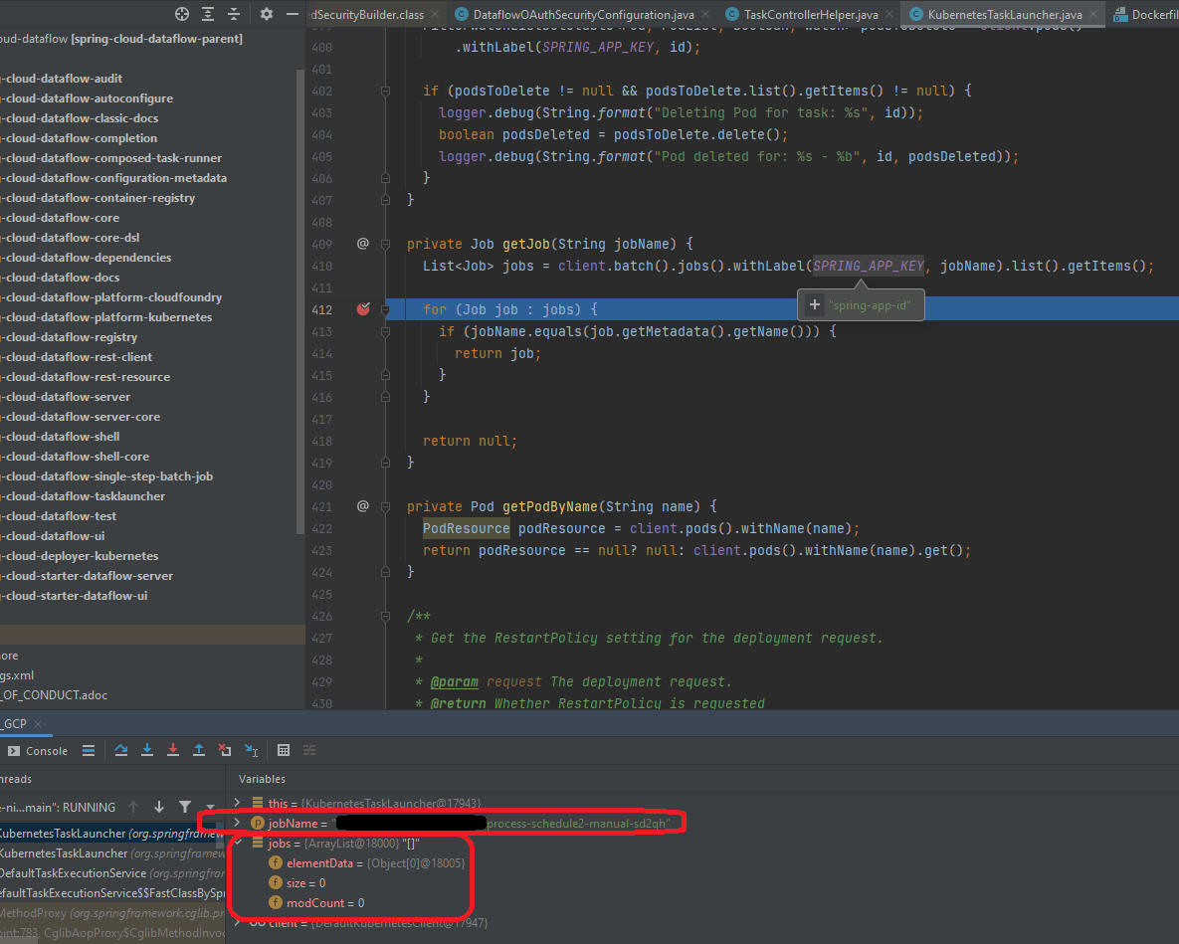Image resolution: width=1179 pixels, height=944 pixels.
Task: Expand the client variable node
Action: point(238,922)
